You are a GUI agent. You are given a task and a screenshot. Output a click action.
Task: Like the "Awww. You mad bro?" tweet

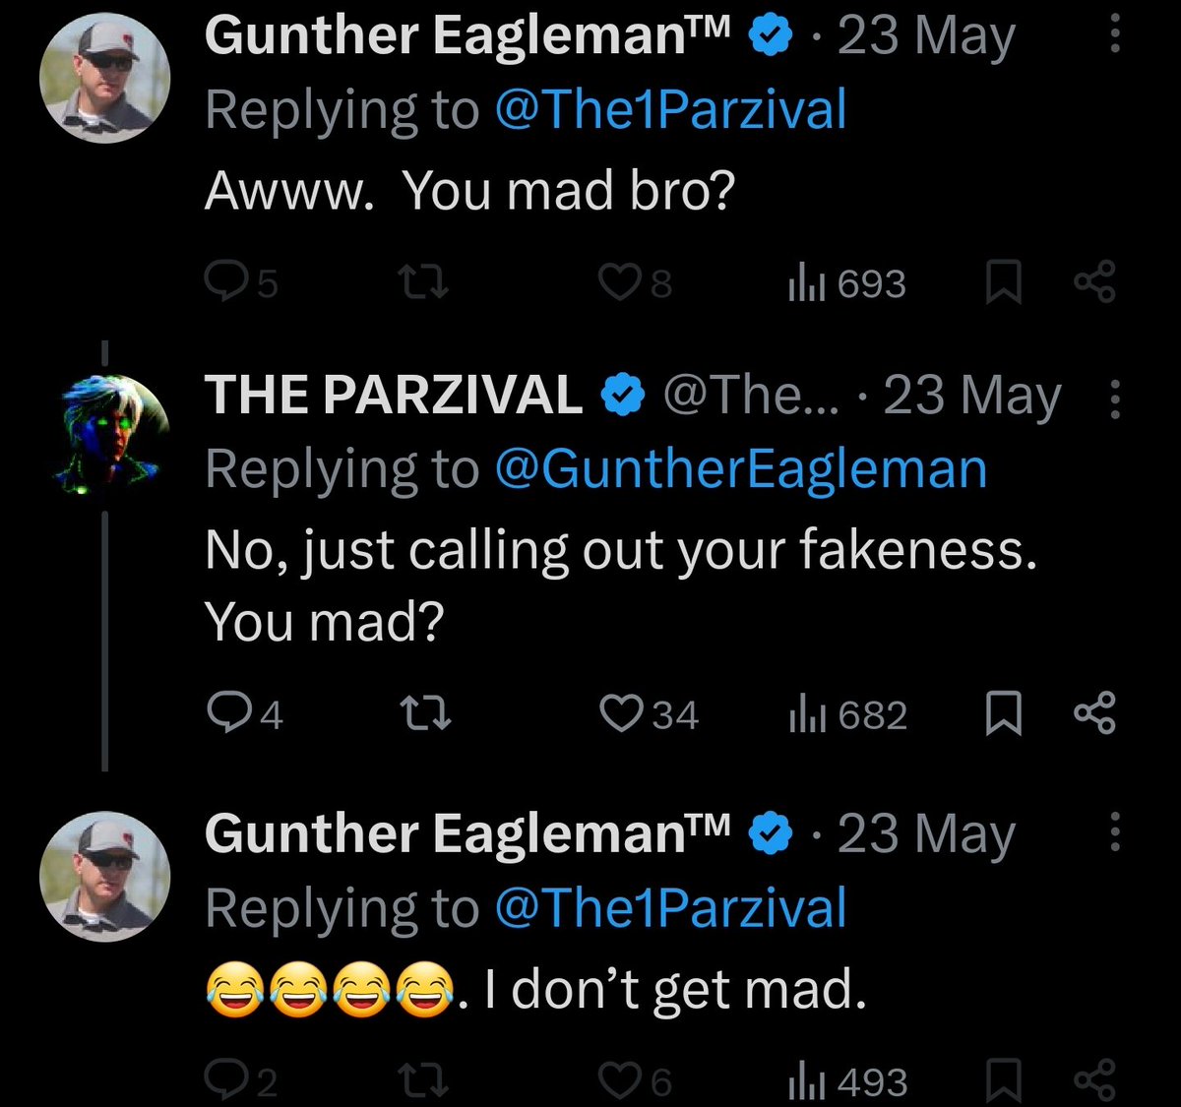coord(620,283)
